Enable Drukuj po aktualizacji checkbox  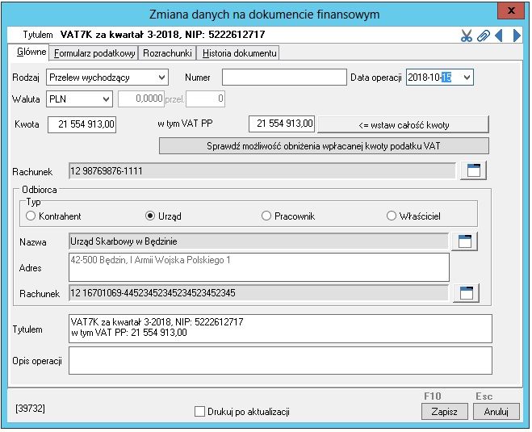coord(200,412)
